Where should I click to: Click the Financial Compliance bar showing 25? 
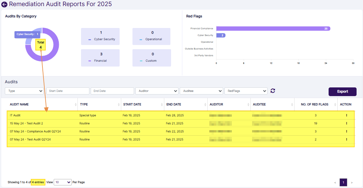point(273,28)
